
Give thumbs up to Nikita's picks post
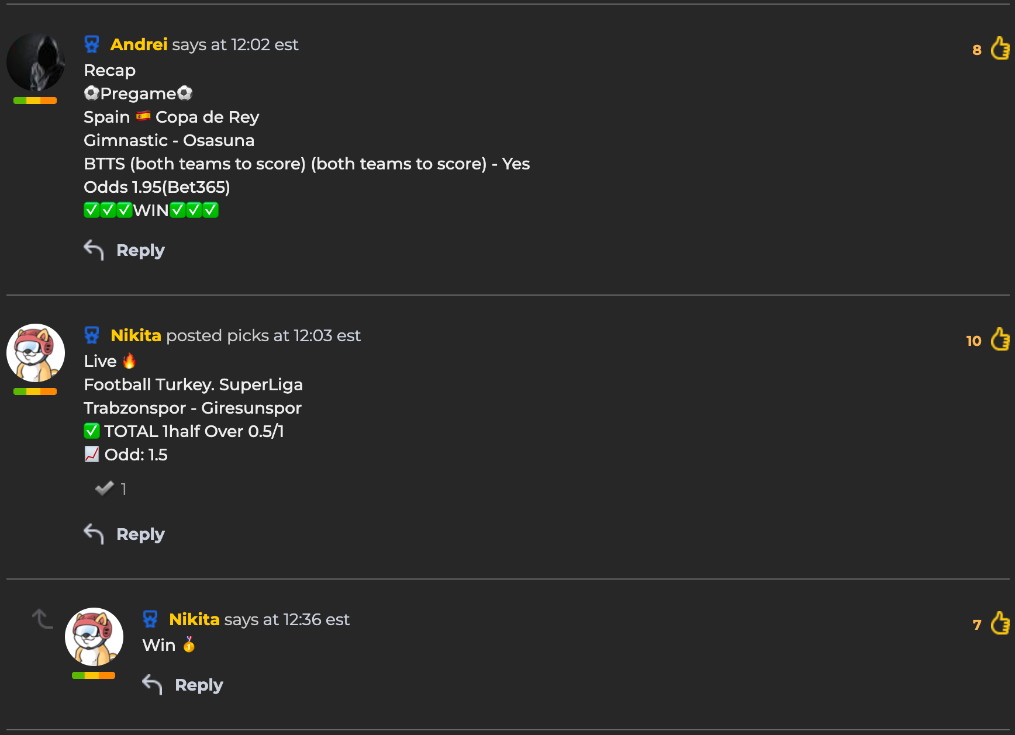(1000, 339)
